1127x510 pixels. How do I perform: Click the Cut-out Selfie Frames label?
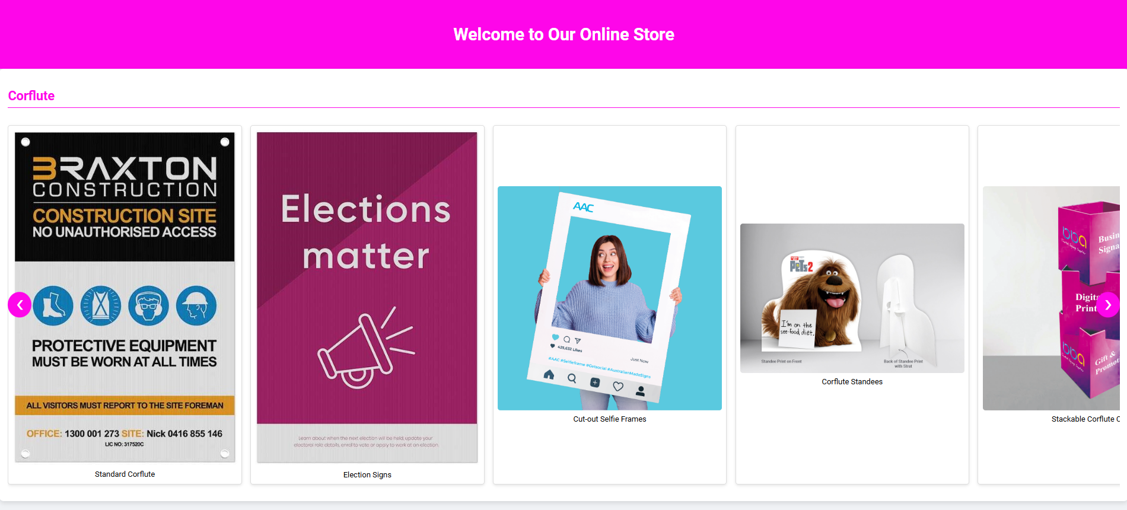[610, 419]
